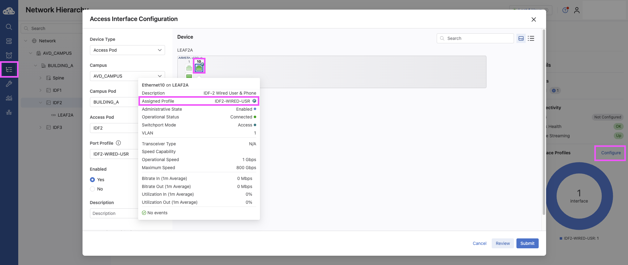The width and height of the screenshot is (628, 265).
Task: Select port 1 on LEAF2A panel
Action: pos(189,68)
